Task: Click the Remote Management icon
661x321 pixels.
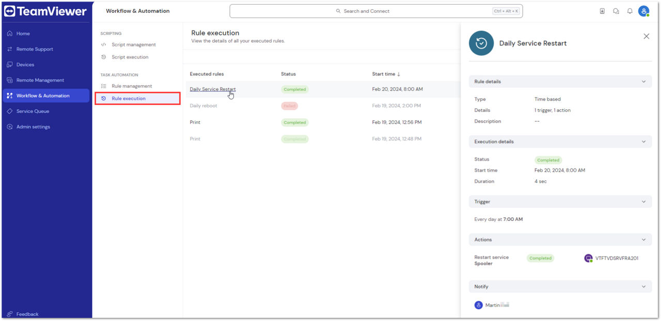Action: (x=10, y=80)
